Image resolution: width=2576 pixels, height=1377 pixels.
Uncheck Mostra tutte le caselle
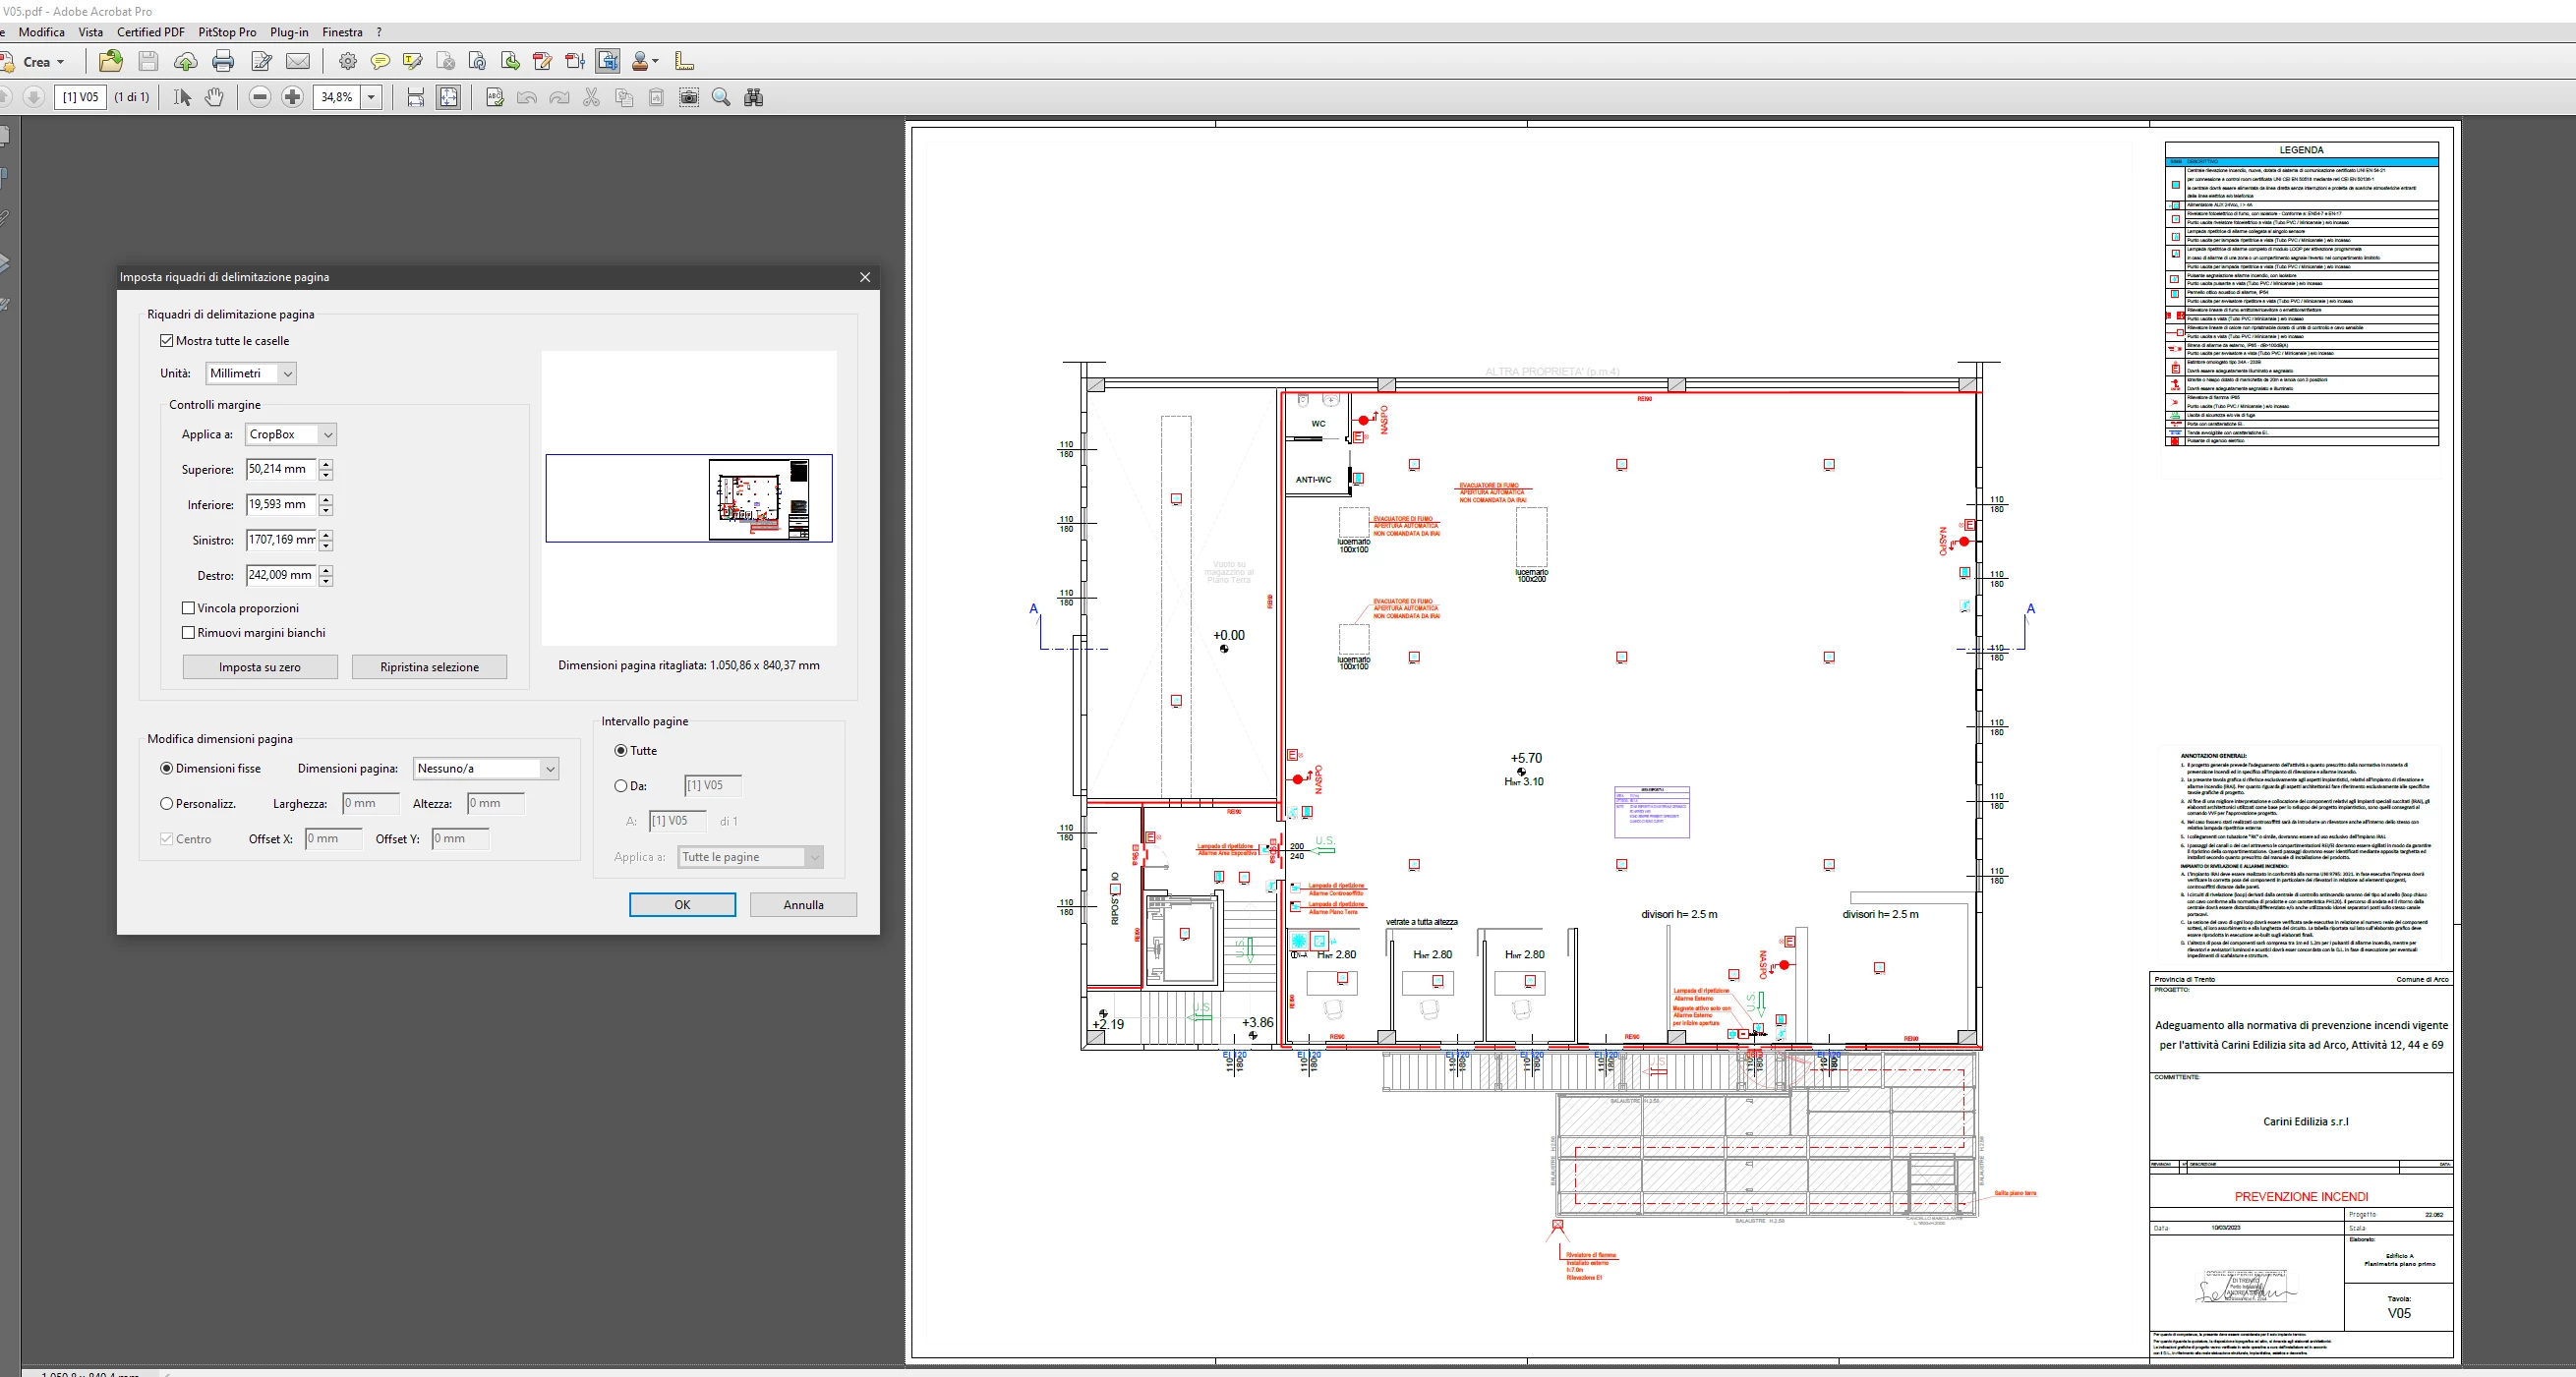pos(167,341)
